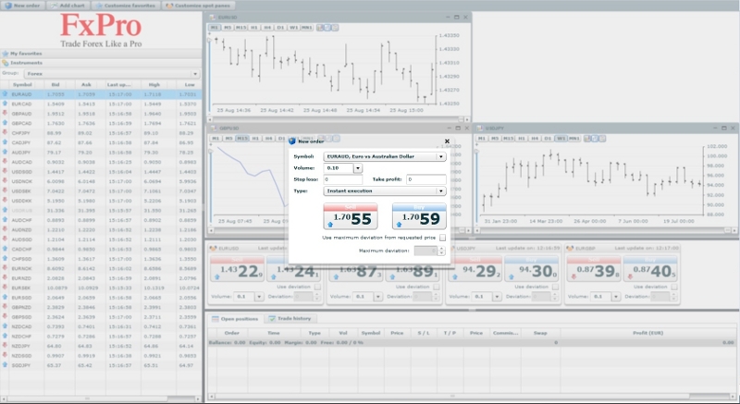Click second tool icon after MN1 in EURUSD chart
The image size is (740, 404).
point(327,28)
